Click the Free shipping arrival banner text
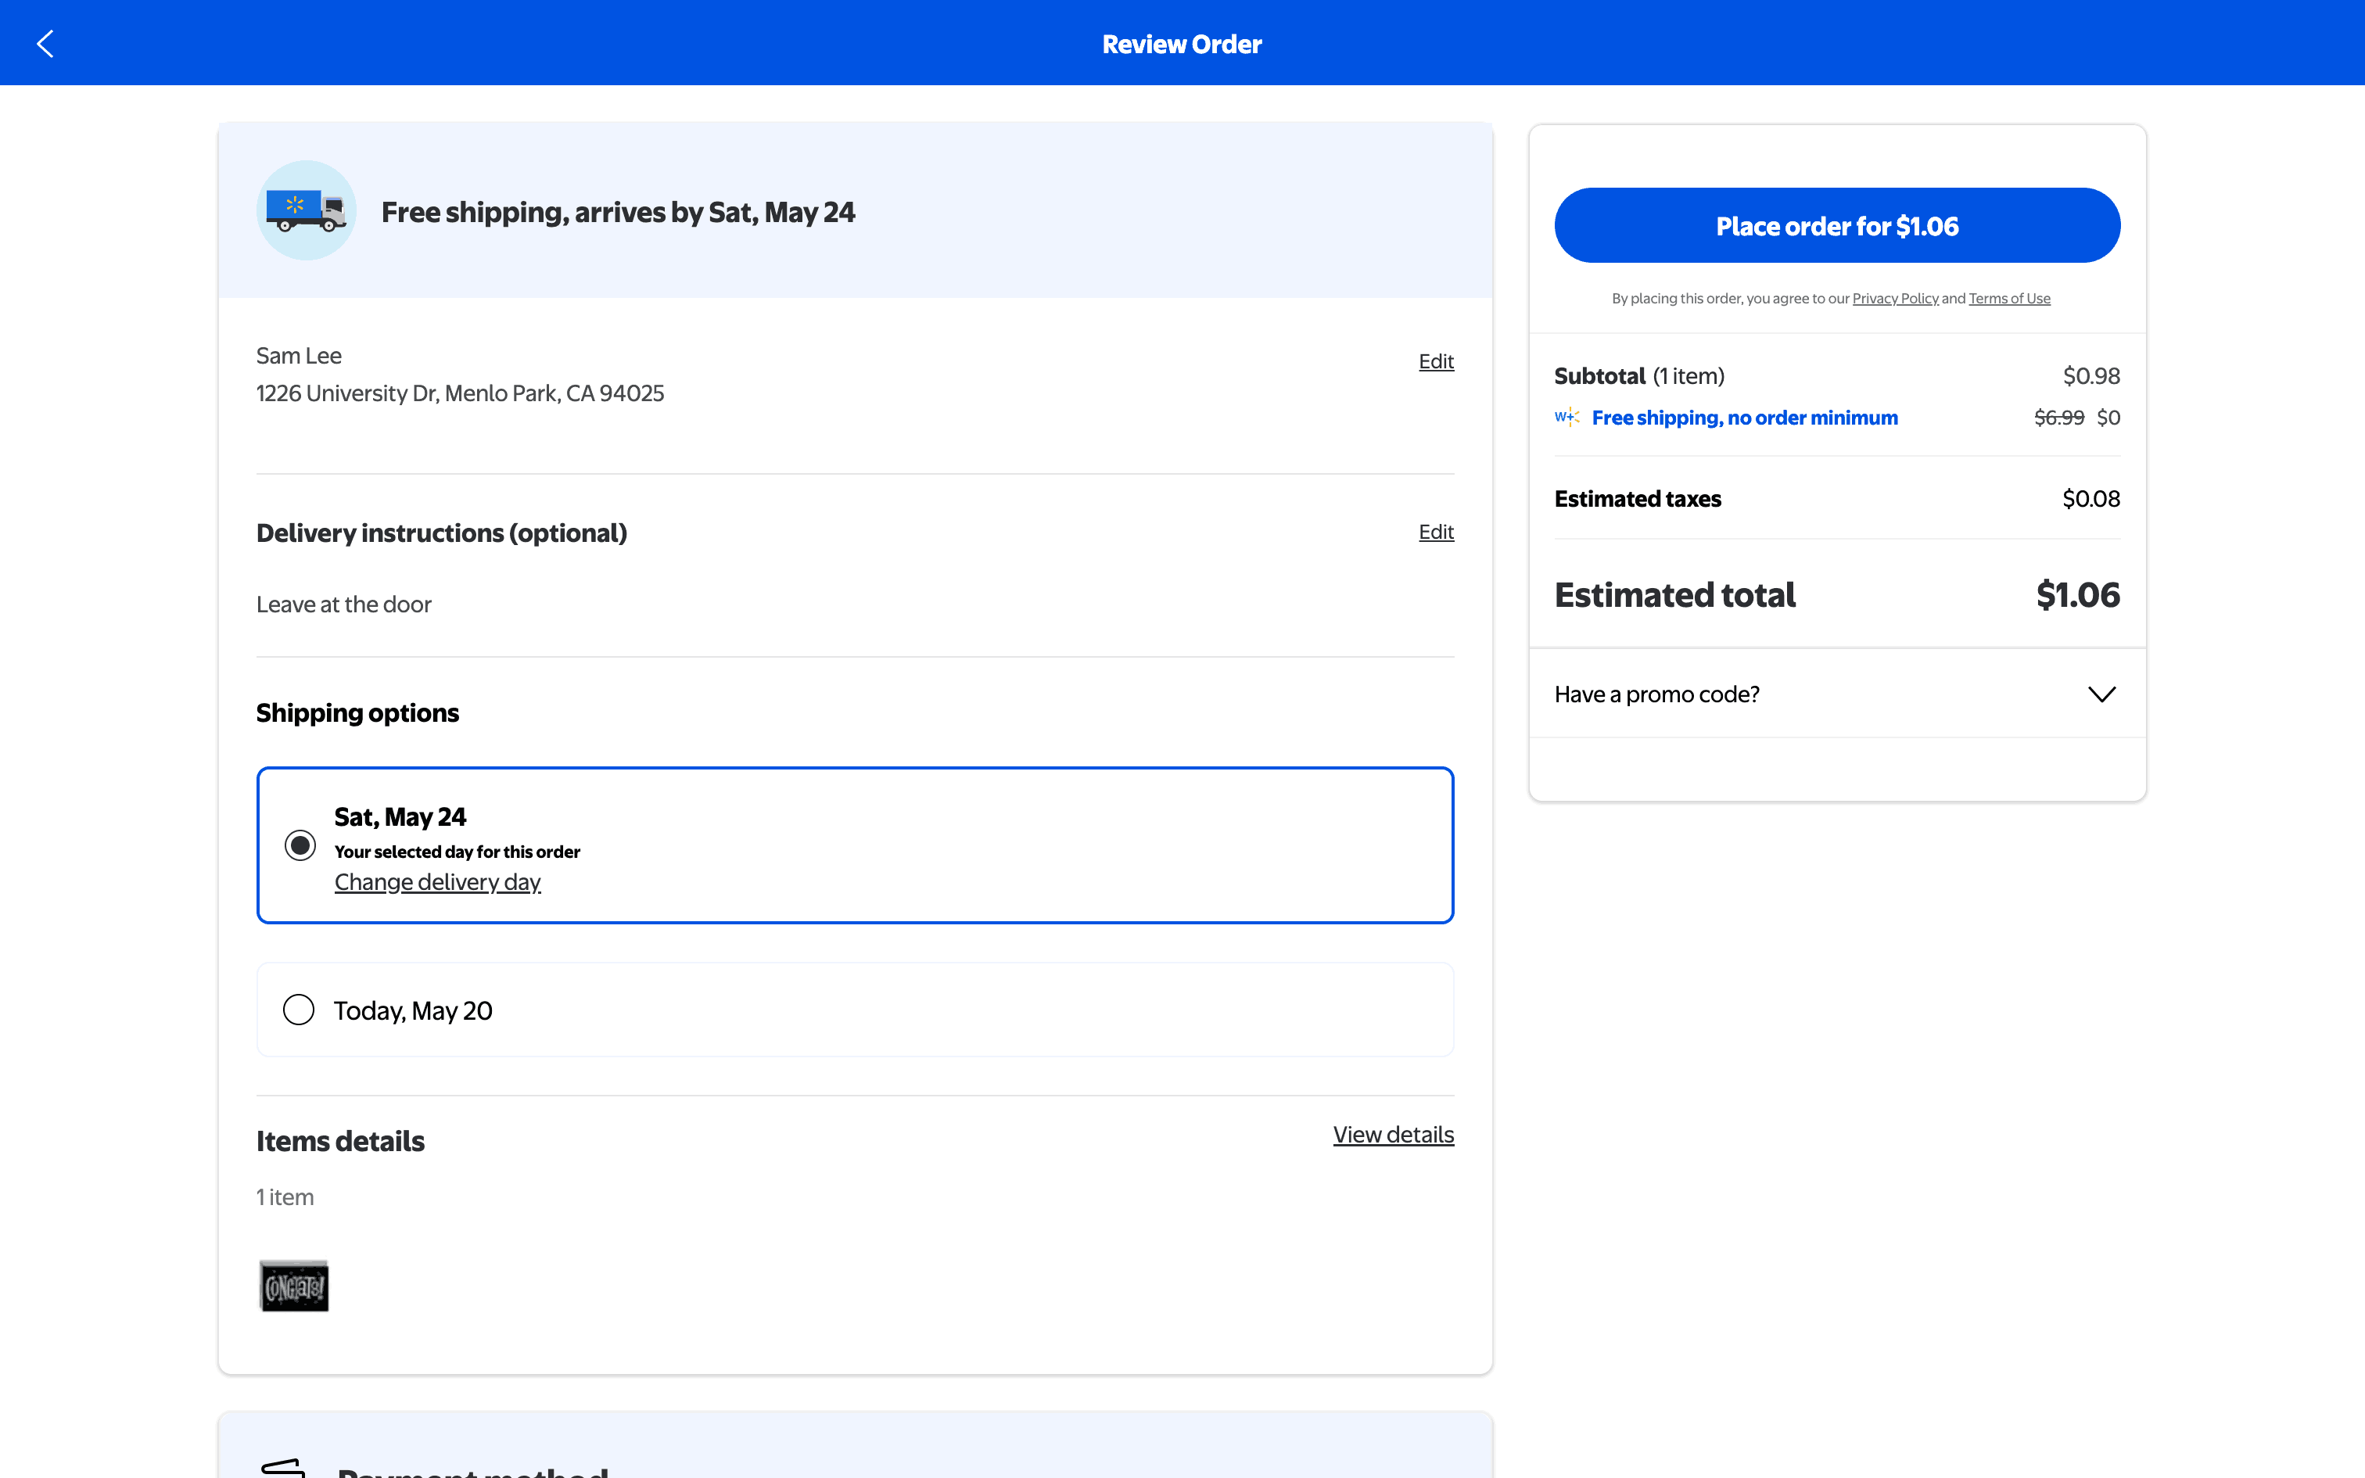 (618, 212)
